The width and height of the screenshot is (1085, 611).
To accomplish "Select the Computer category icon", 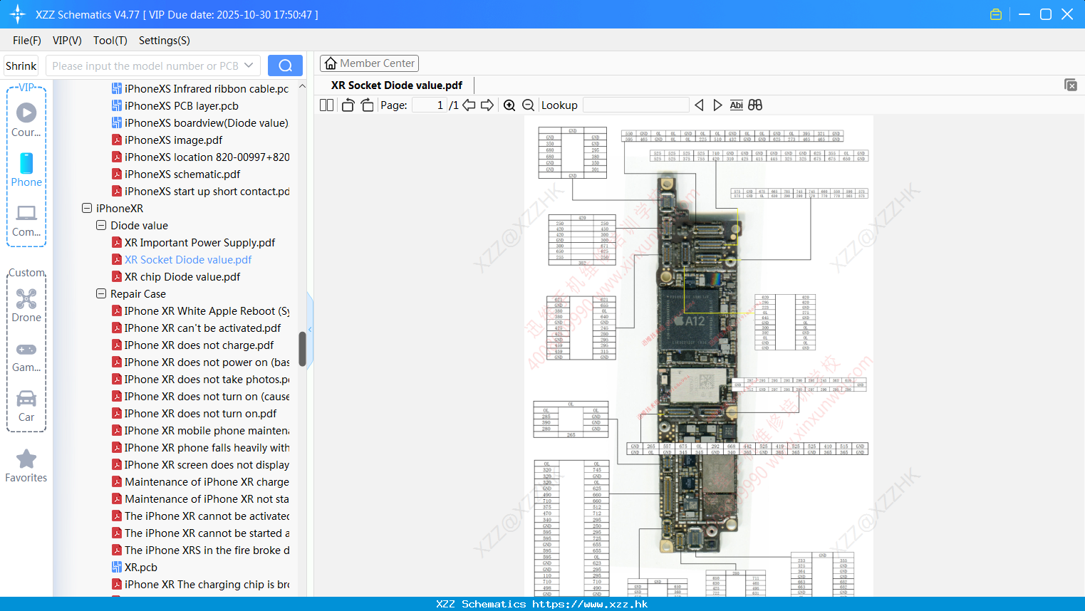I will (x=26, y=221).
